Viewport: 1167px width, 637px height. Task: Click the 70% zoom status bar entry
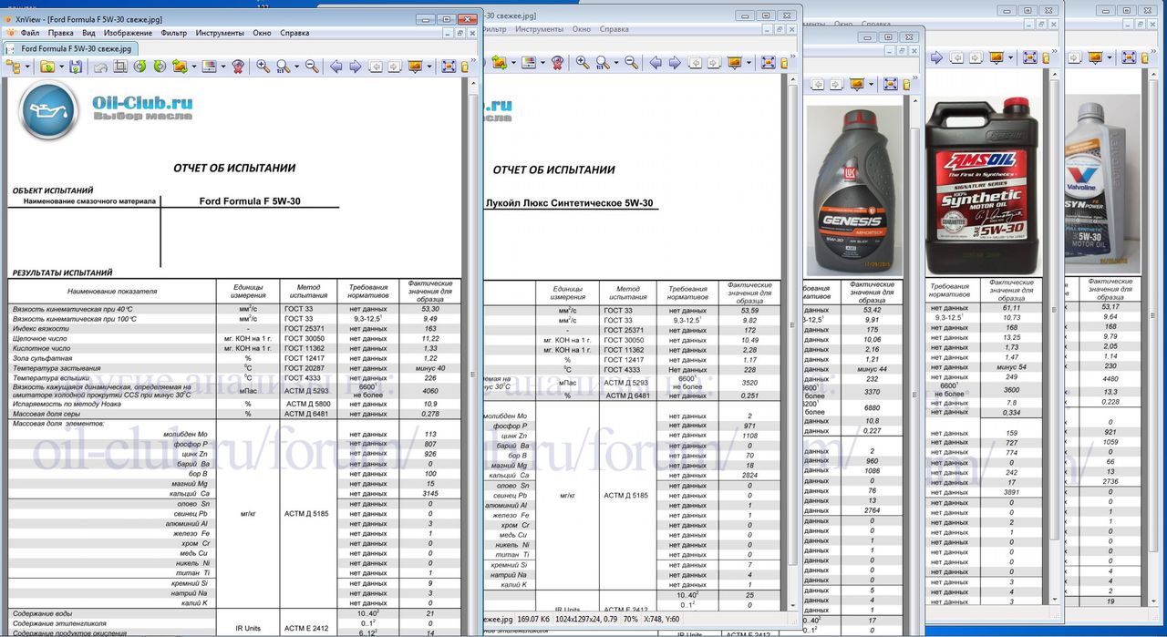point(630,620)
